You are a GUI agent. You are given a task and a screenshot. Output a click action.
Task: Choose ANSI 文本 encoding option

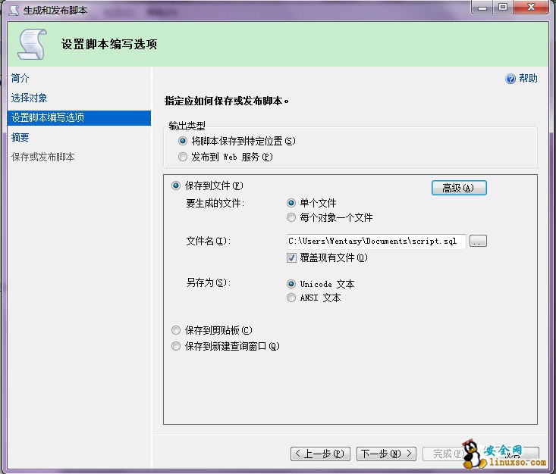click(291, 298)
